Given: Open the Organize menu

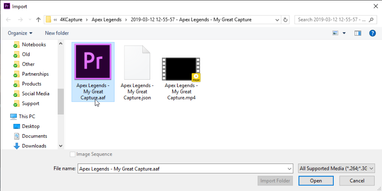Looking at the screenshot, I should [x=20, y=33].
